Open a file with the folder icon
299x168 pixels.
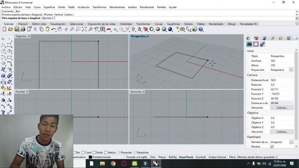point(10,29)
